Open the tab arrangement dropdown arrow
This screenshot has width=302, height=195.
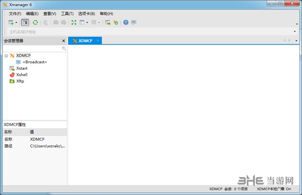point(99,22)
